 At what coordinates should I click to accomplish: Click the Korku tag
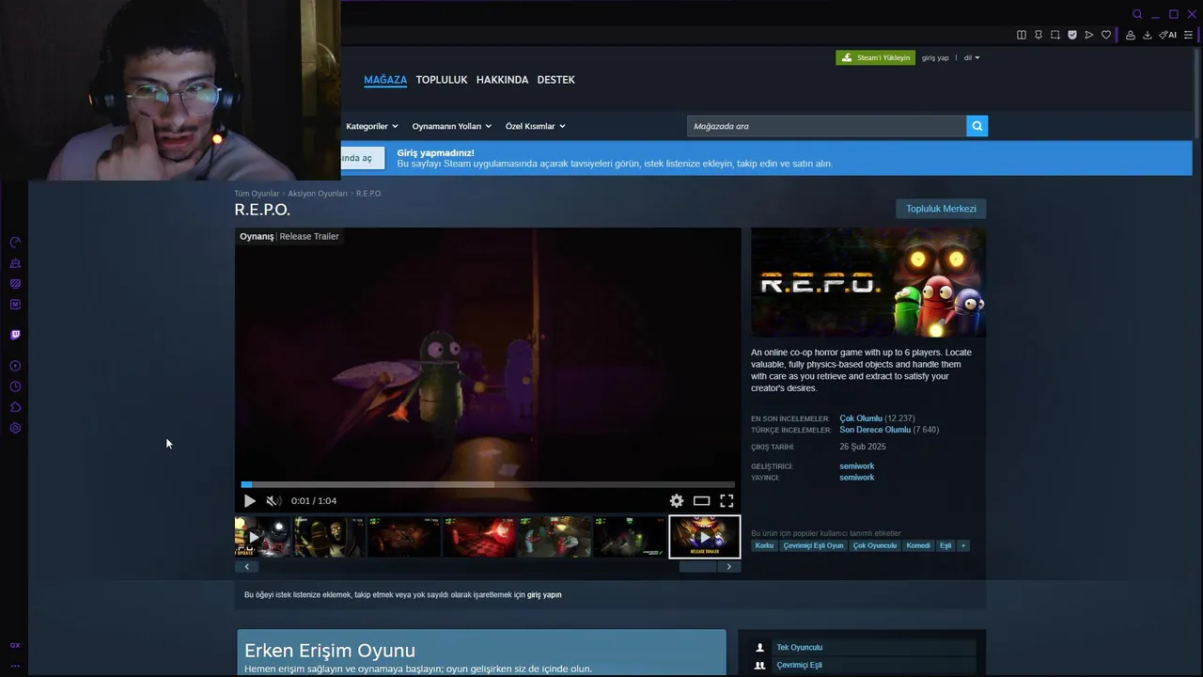764,545
